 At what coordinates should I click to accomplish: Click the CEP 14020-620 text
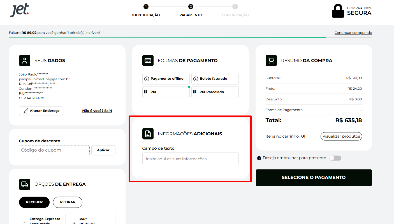(31, 98)
